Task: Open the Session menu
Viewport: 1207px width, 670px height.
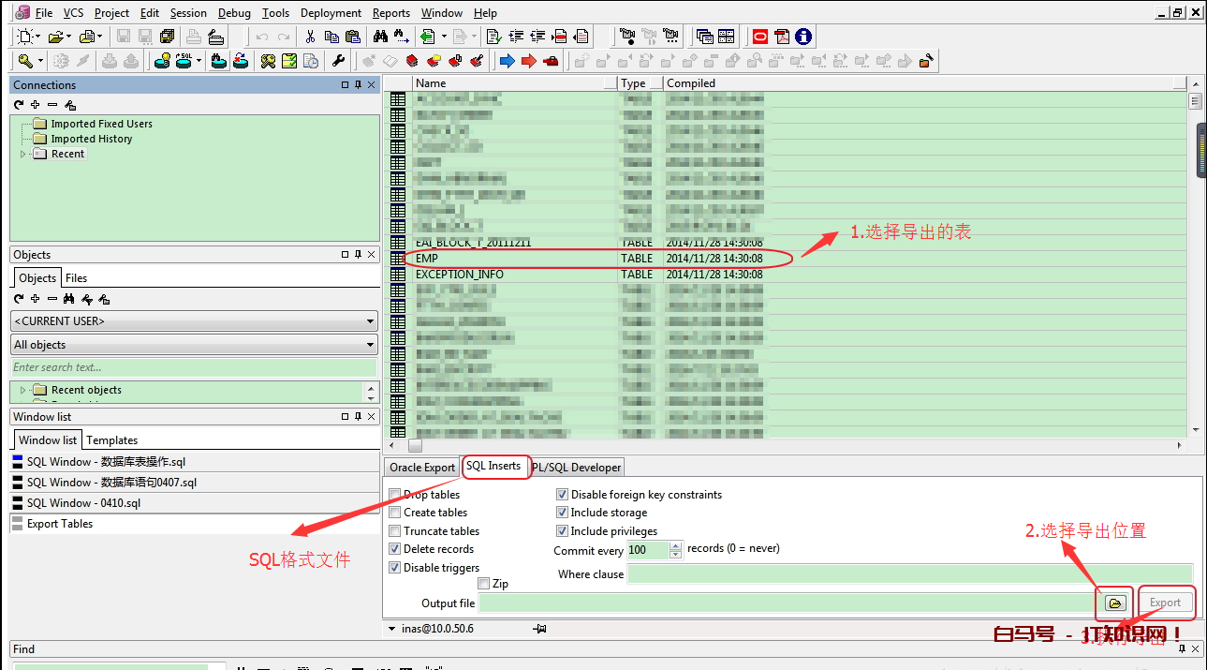Action: [188, 13]
